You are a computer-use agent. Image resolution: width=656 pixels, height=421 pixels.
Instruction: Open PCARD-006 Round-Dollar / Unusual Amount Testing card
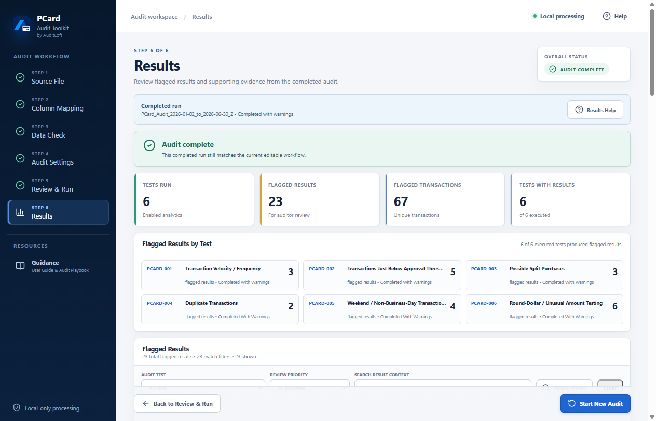(544, 309)
